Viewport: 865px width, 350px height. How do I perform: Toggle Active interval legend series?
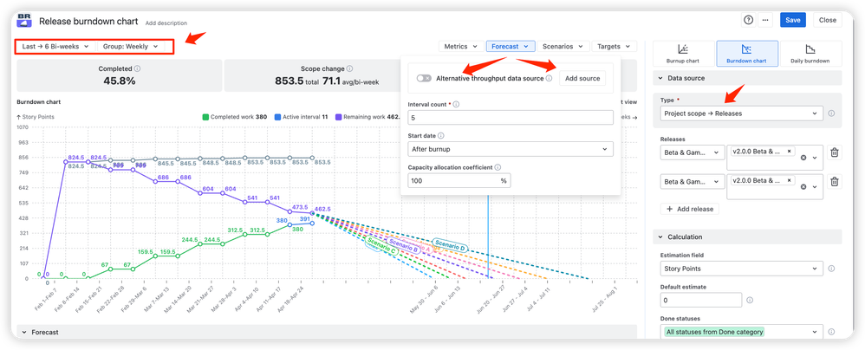click(302, 117)
